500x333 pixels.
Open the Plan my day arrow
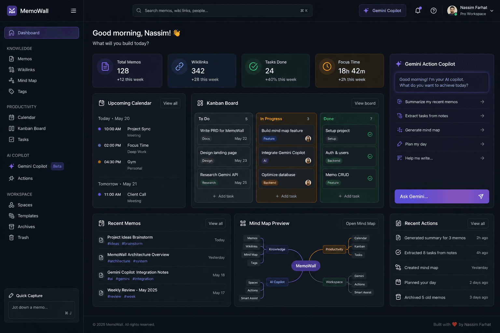click(482, 144)
